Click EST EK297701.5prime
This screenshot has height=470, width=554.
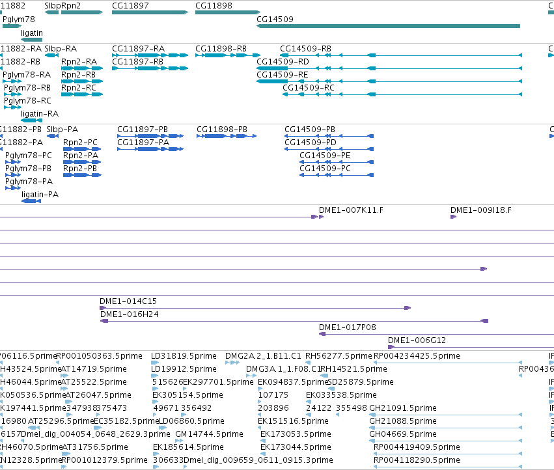pyautogui.click(x=218, y=382)
